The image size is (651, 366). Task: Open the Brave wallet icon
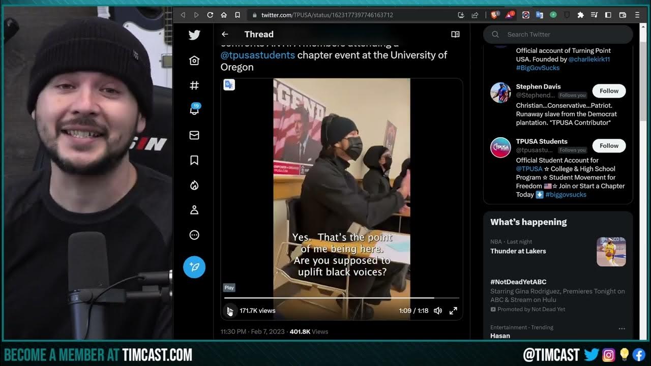[x=623, y=15]
